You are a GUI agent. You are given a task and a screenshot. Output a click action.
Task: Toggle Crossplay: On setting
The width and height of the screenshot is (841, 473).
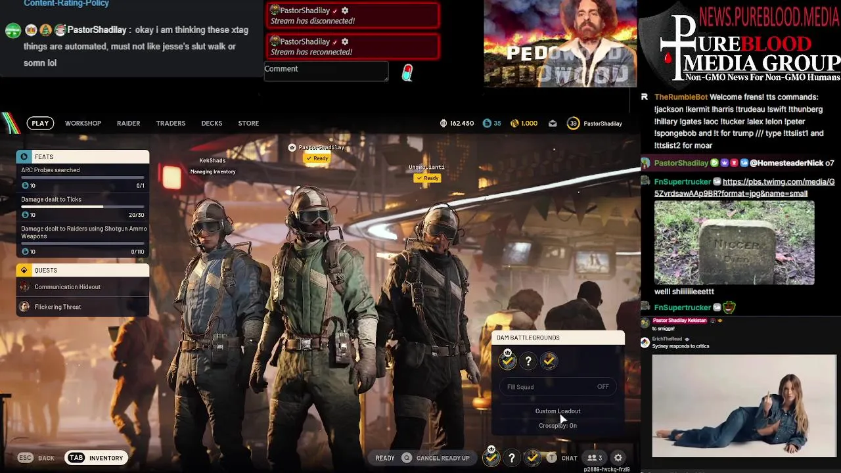coord(558,426)
